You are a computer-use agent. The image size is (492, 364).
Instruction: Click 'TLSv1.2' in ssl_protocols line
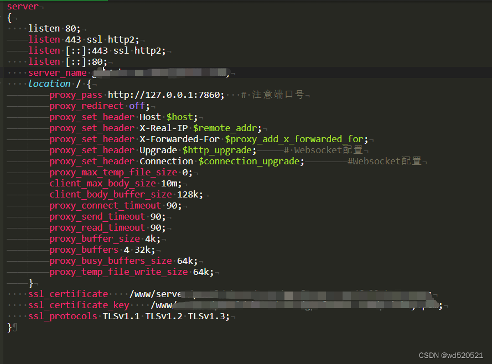[x=164, y=316]
